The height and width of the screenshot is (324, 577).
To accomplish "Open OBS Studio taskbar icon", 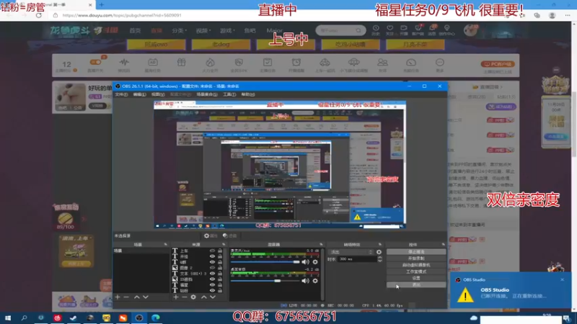I will (x=139, y=318).
